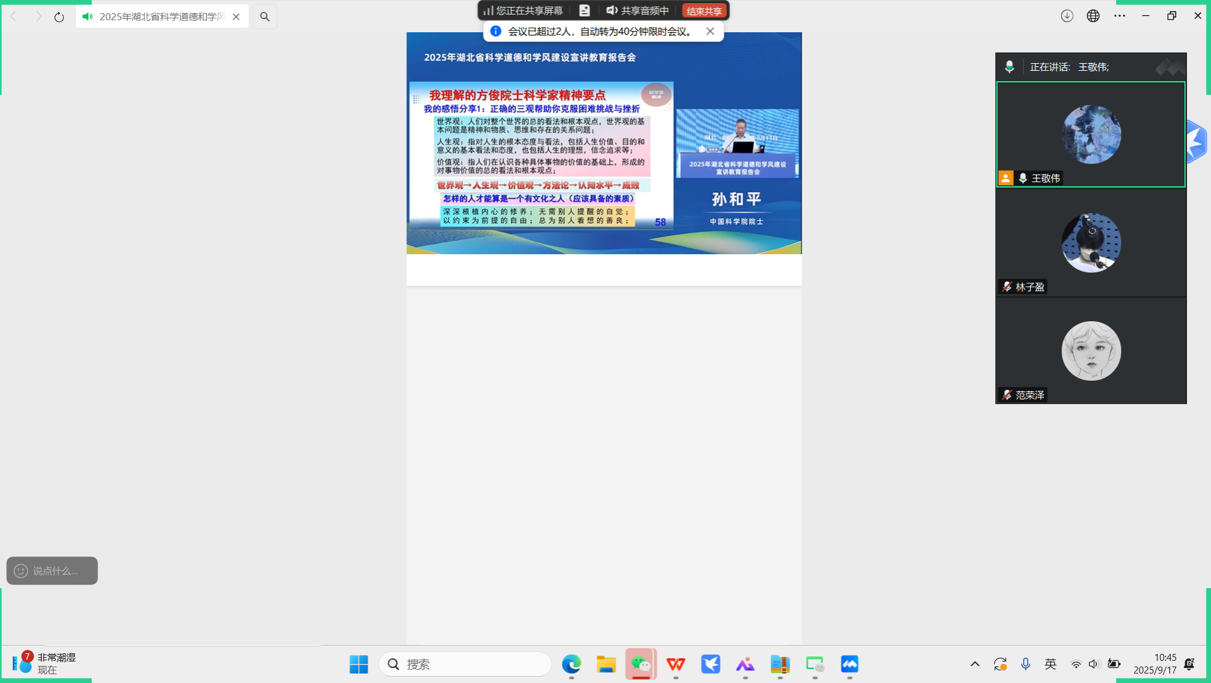1211x683 pixels.
Task: Switch the 英 input method language indicator
Action: click(1050, 663)
